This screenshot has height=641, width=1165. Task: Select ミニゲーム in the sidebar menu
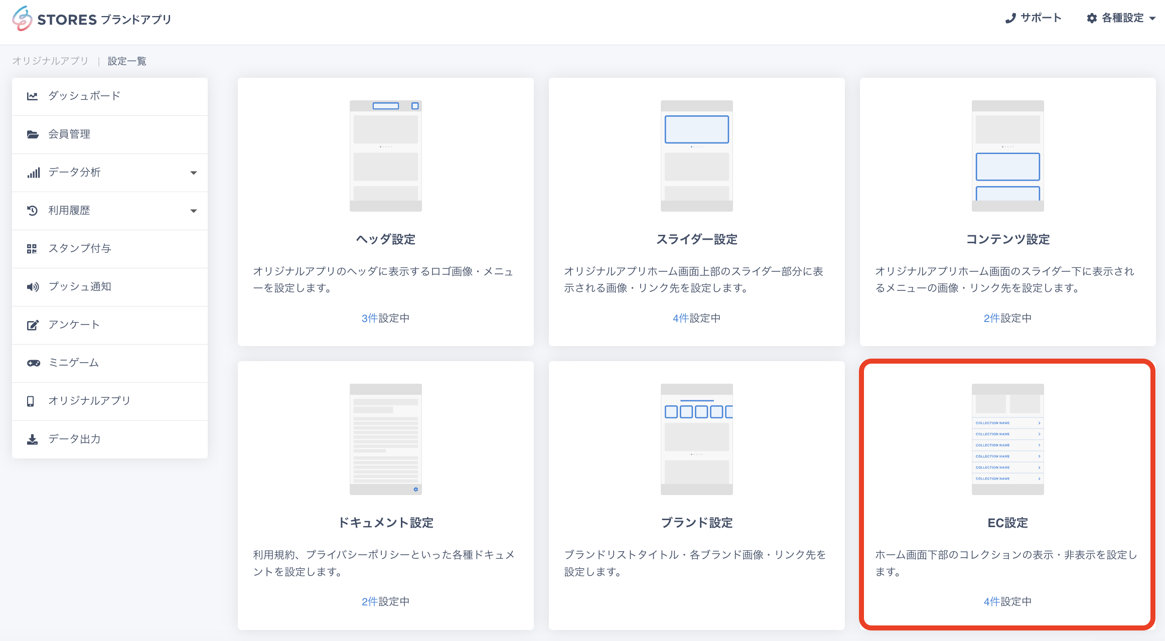point(73,363)
